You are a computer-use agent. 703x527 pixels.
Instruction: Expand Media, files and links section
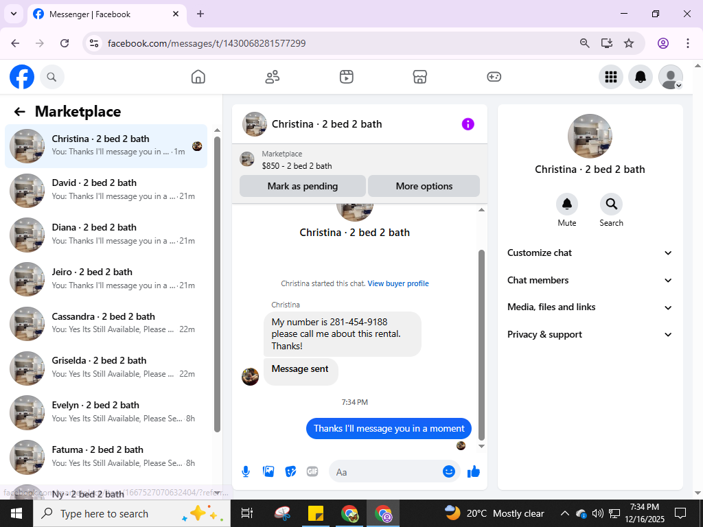point(590,307)
